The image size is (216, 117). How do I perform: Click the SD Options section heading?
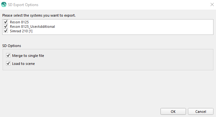[12, 46]
